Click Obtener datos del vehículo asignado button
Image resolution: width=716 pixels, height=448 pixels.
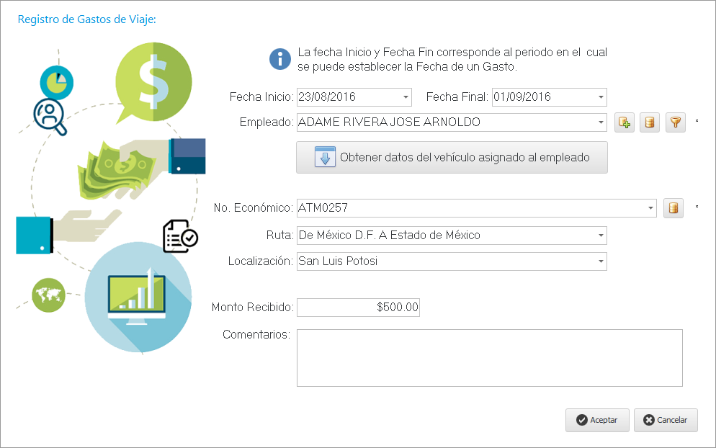452,157
